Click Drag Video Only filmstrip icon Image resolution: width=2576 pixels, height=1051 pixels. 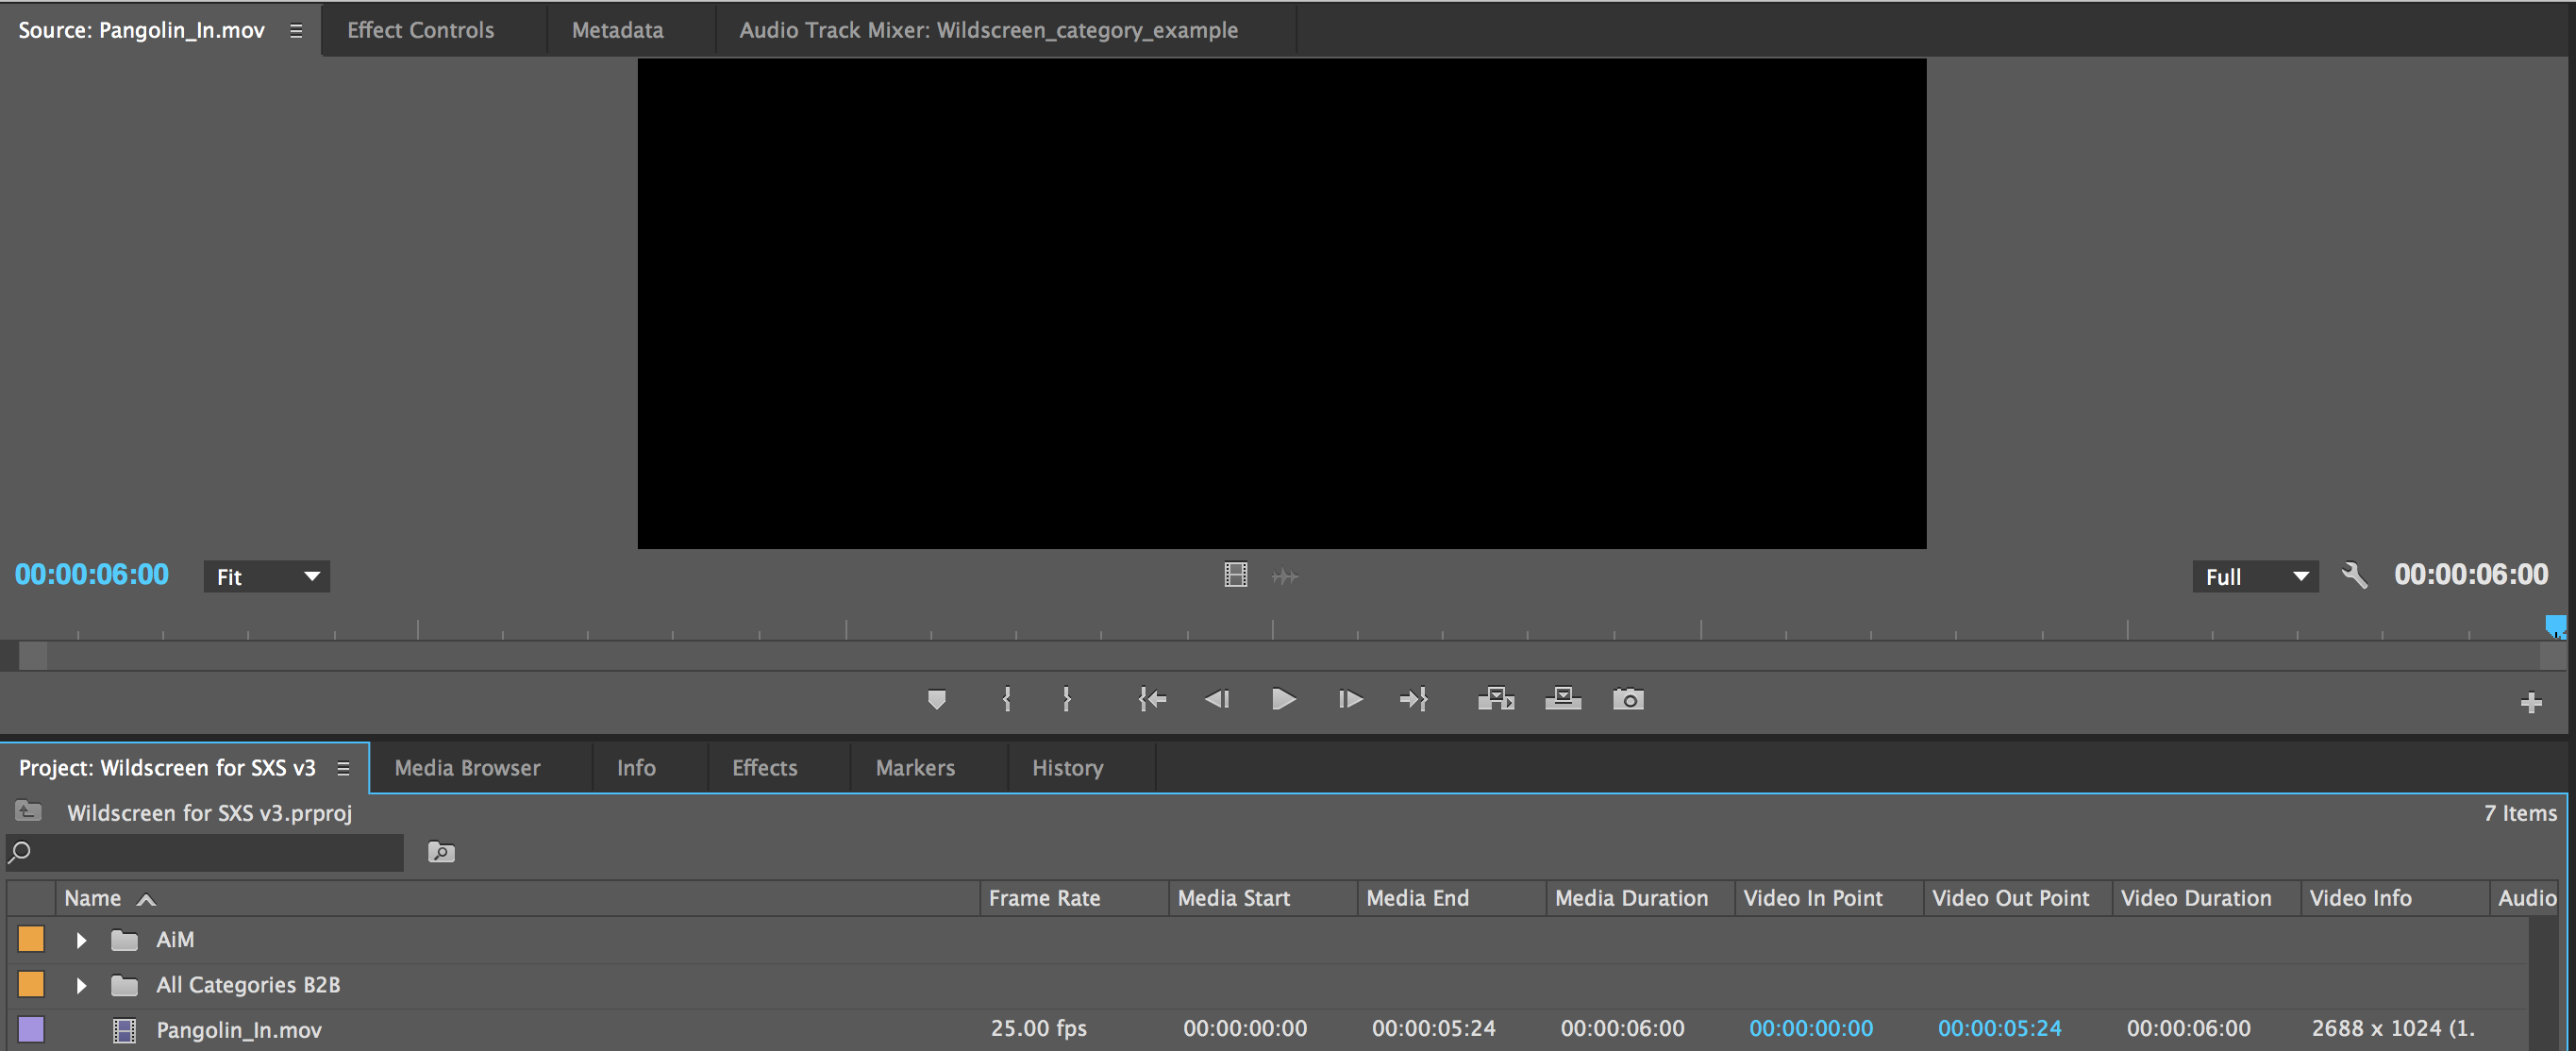point(1236,575)
